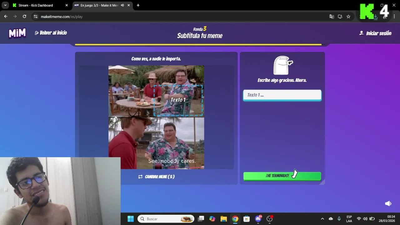Open translate page icon
400x225 pixels.
point(332,17)
